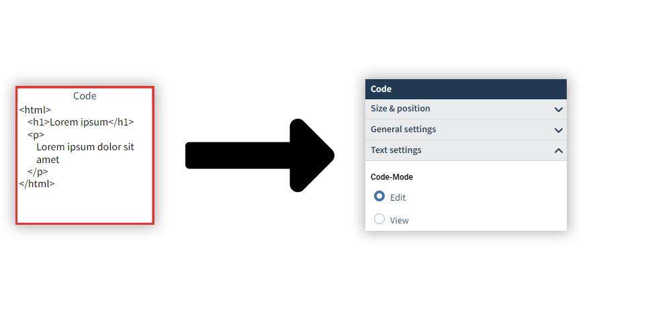The image size is (646, 310).
Task: Click the opening <p> tag line
Action: (x=36, y=135)
